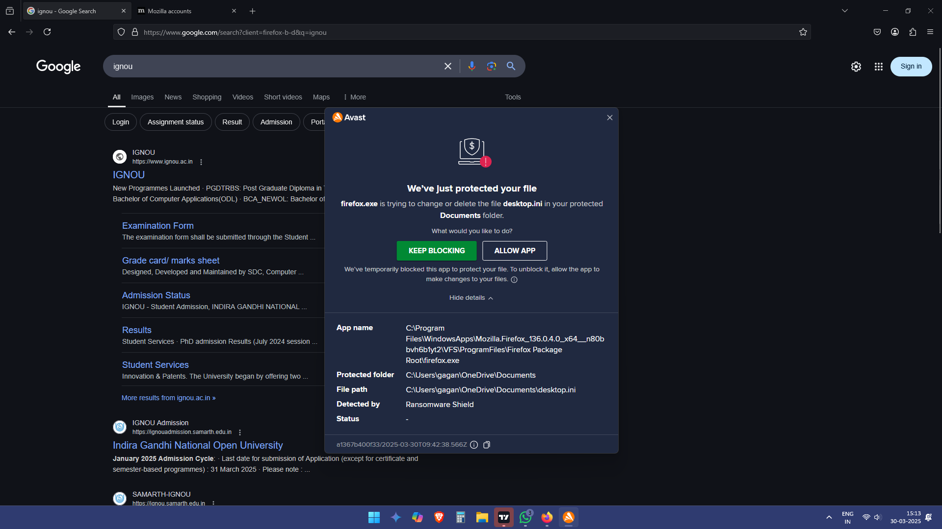The height and width of the screenshot is (529, 942).
Task: Reload the current page
Action: tap(47, 32)
